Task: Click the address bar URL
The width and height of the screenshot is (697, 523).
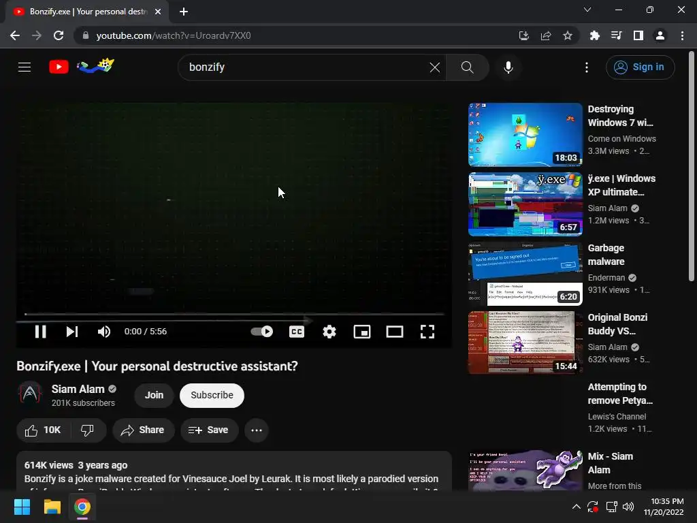Action: pos(174,35)
